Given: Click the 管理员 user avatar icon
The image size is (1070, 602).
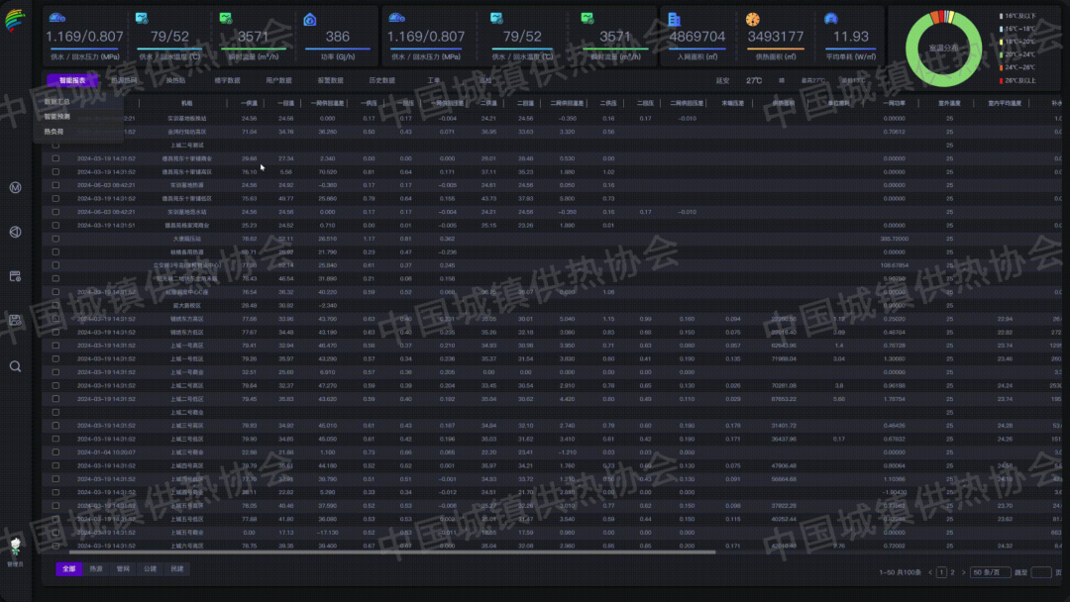Looking at the screenshot, I should coord(15,547).
